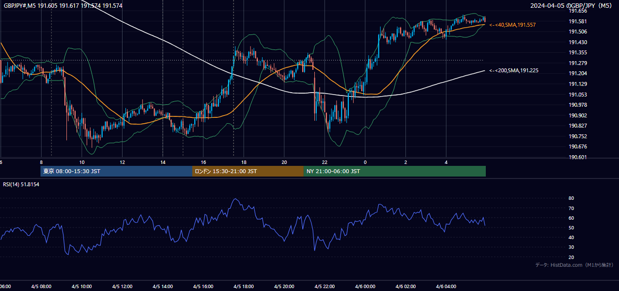Click price axis value 190.601
This screenshot has height=291, width=619.
pyautogui.click(x=578, y=157)
